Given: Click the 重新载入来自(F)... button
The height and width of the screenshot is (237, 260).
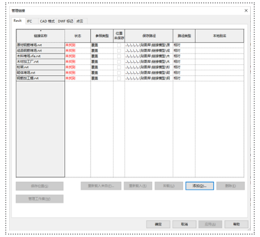Looking at the screenshot, I should [x=101, y=186].
